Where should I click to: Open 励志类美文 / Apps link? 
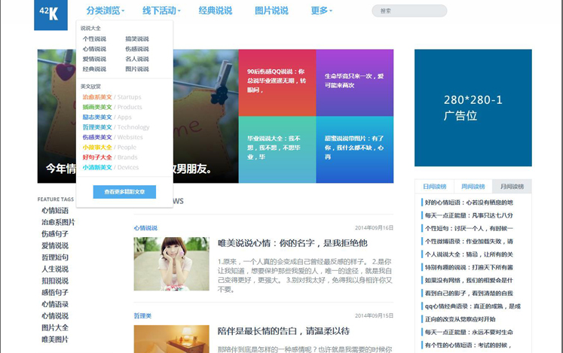pos(107,117)
